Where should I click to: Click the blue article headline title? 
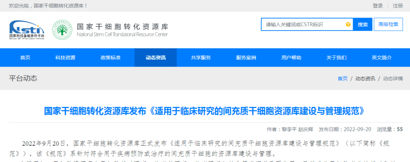pyautogui.click(x=205, y=111)
